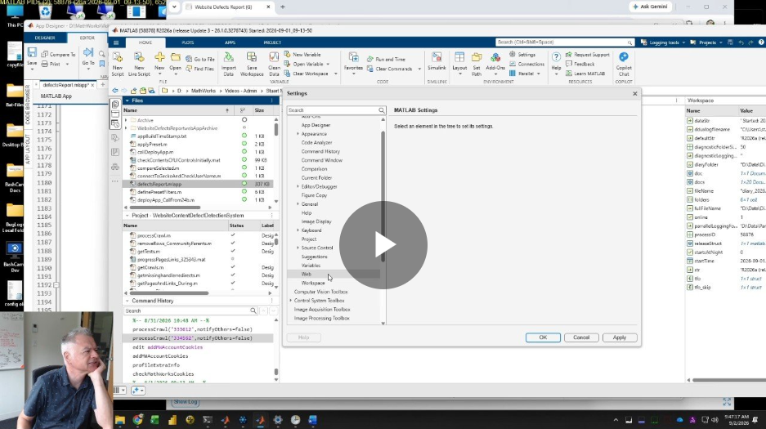Viewport: 766px width, 429px height.
Task: Create a New Live Script
Action: (139, 65)
